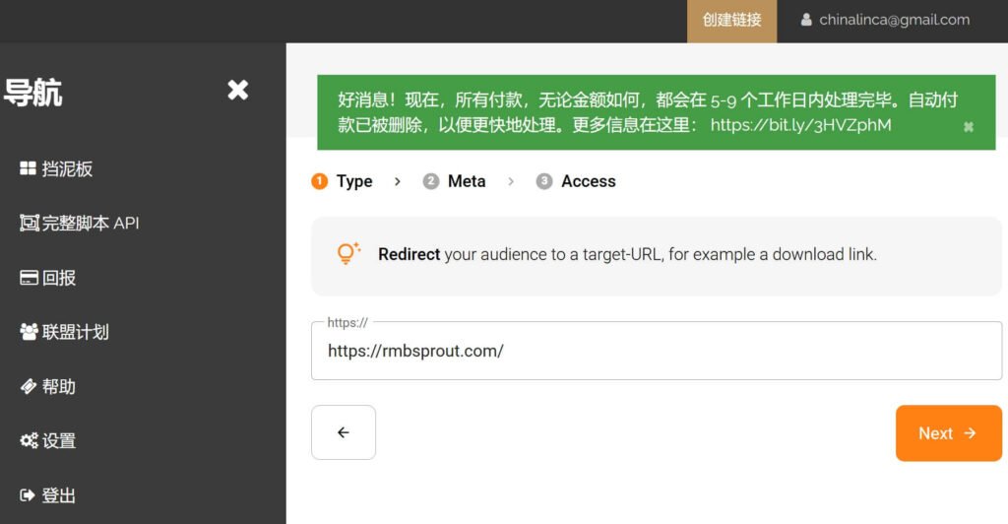Viewport: 1008px width, 524px height.
Task: Click the dashboard grid icon beside 挡泥板
Action: pos(28,169)
